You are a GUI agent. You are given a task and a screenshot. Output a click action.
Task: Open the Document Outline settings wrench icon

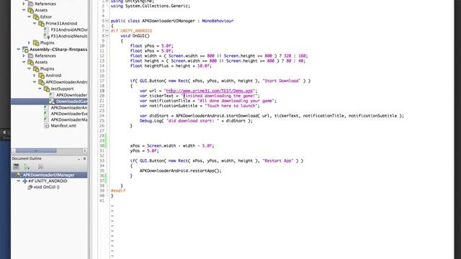click(40, 167)
